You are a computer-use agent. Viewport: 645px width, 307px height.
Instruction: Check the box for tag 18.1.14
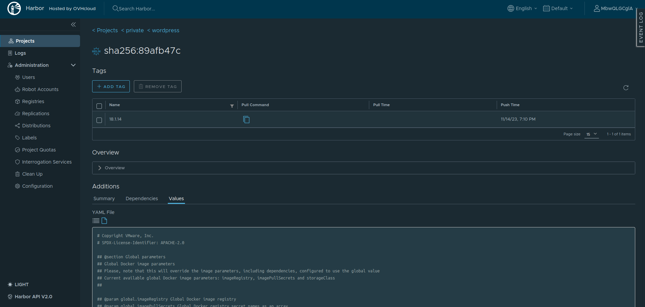[x=99, y=120]
